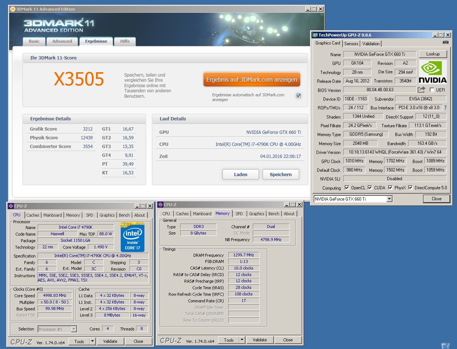Toggle the UEFI checkbox in GPU-Z

pos(432,90)
